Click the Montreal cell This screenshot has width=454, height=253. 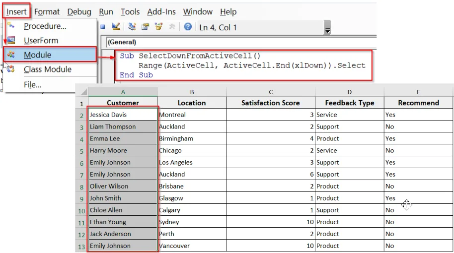(192, 115)
